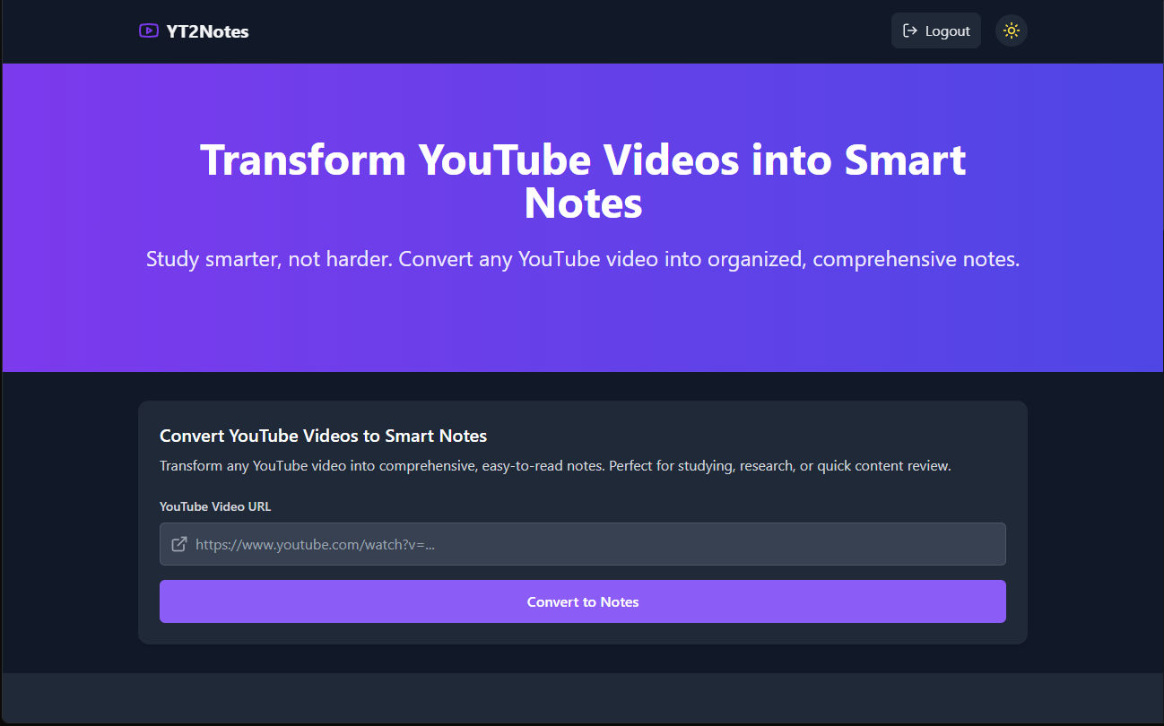Screen dimensions: 1164x726
Task: Start conversion with Convert to Notes button
Action: [583, 601]
